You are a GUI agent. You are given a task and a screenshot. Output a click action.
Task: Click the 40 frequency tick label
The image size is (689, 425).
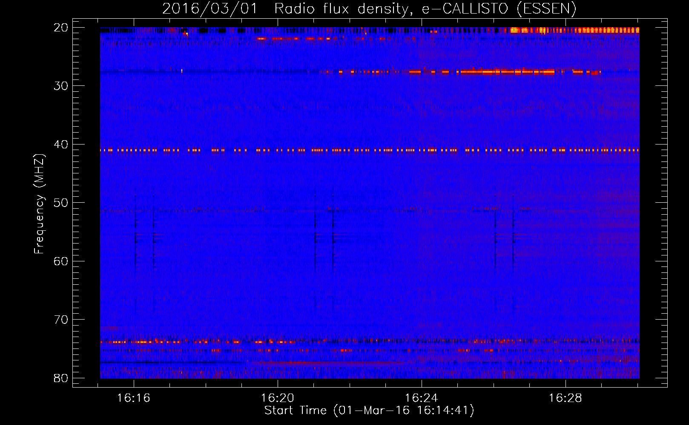[x=61, y=144]
